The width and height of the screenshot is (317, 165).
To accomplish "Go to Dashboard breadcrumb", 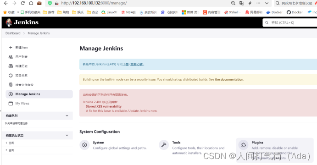I will coord(13,33).
